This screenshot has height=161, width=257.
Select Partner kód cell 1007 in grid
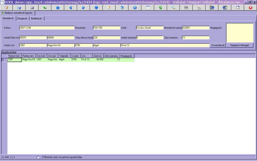pos(14,60)
